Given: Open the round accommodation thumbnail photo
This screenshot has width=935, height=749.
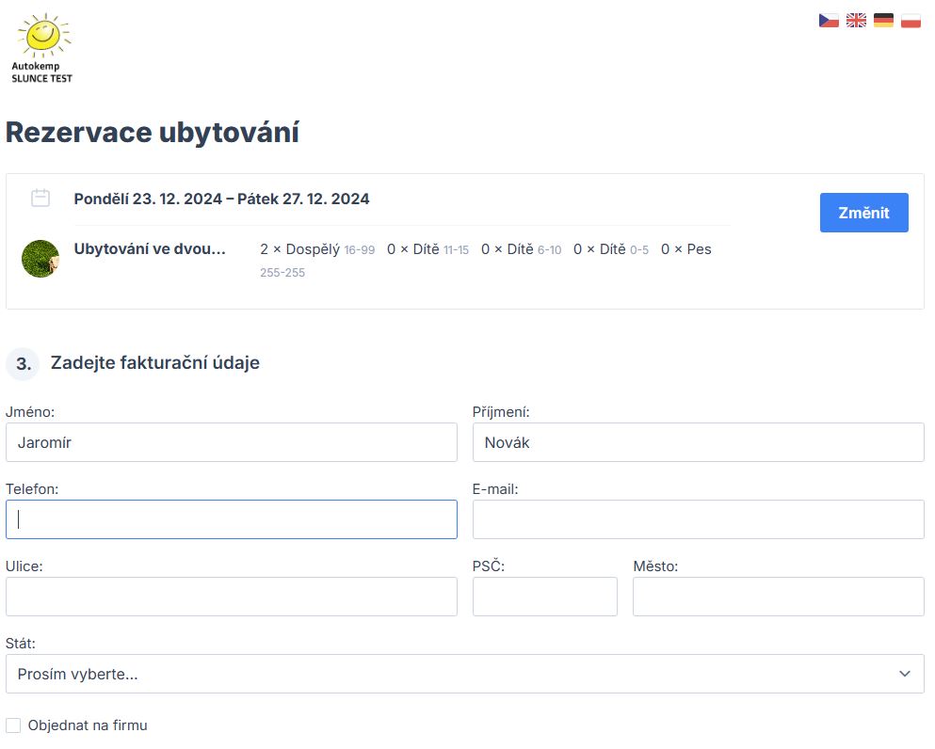Looking at the screenshot, I should click(40, 259).
